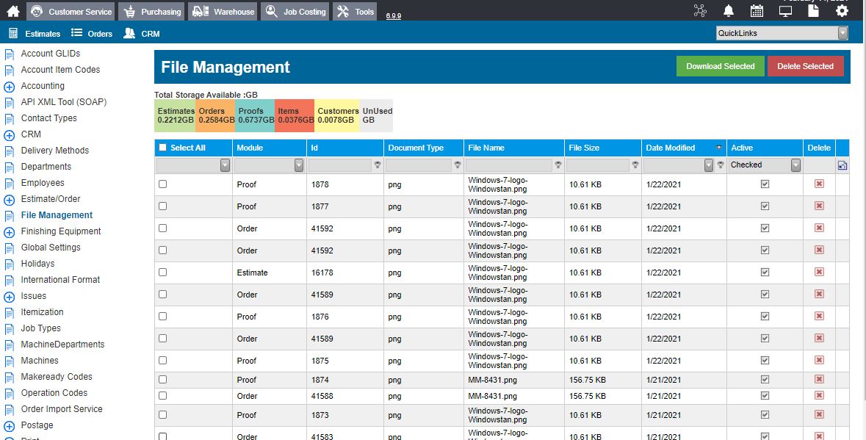Click the Proofs storage color block

255,115
